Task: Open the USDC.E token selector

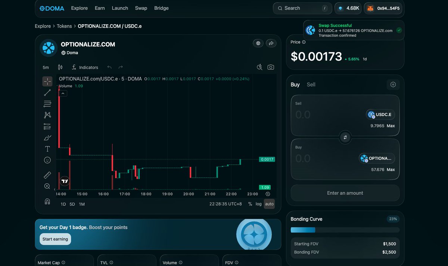Action: coord(380,115)
